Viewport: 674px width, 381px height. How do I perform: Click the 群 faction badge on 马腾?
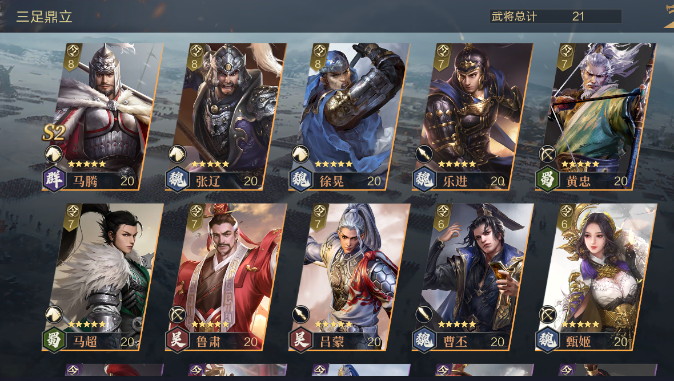[54, 179]
